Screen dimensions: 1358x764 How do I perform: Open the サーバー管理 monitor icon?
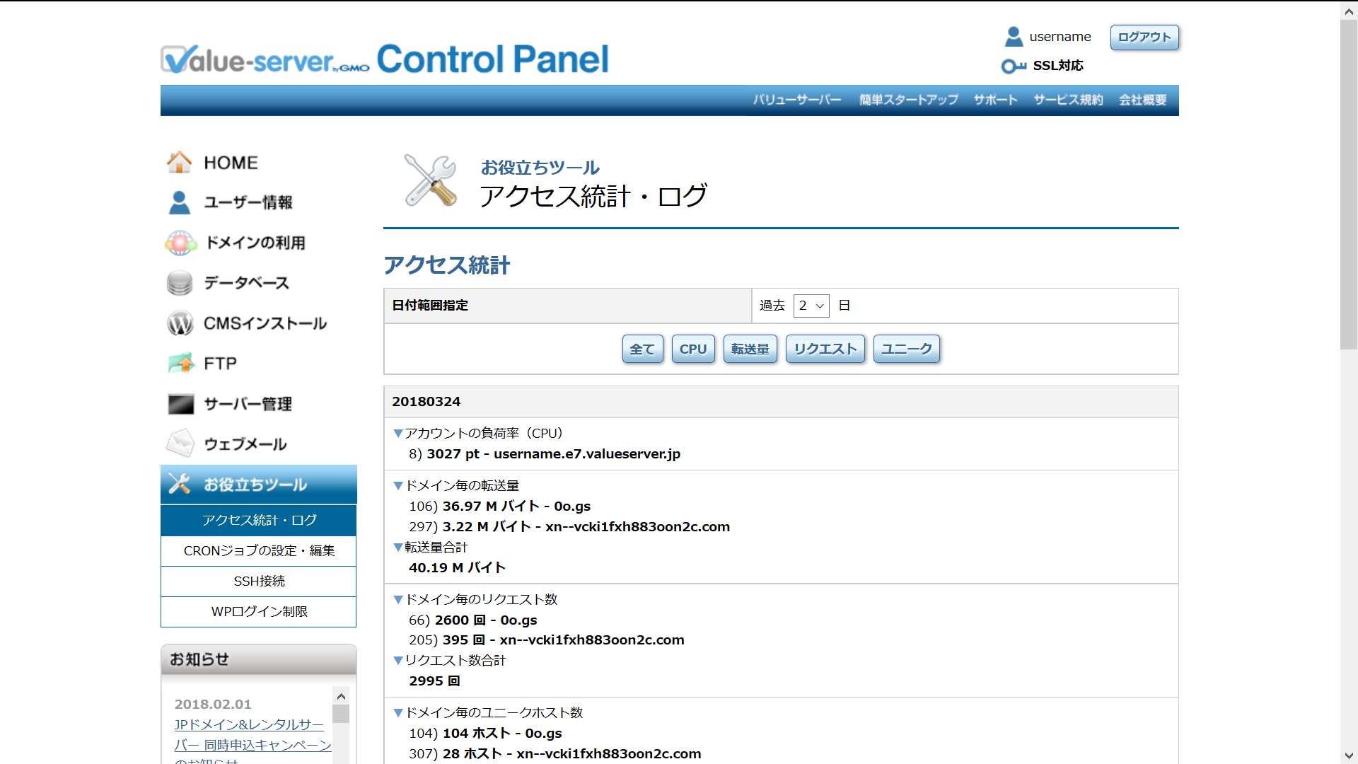180,404
